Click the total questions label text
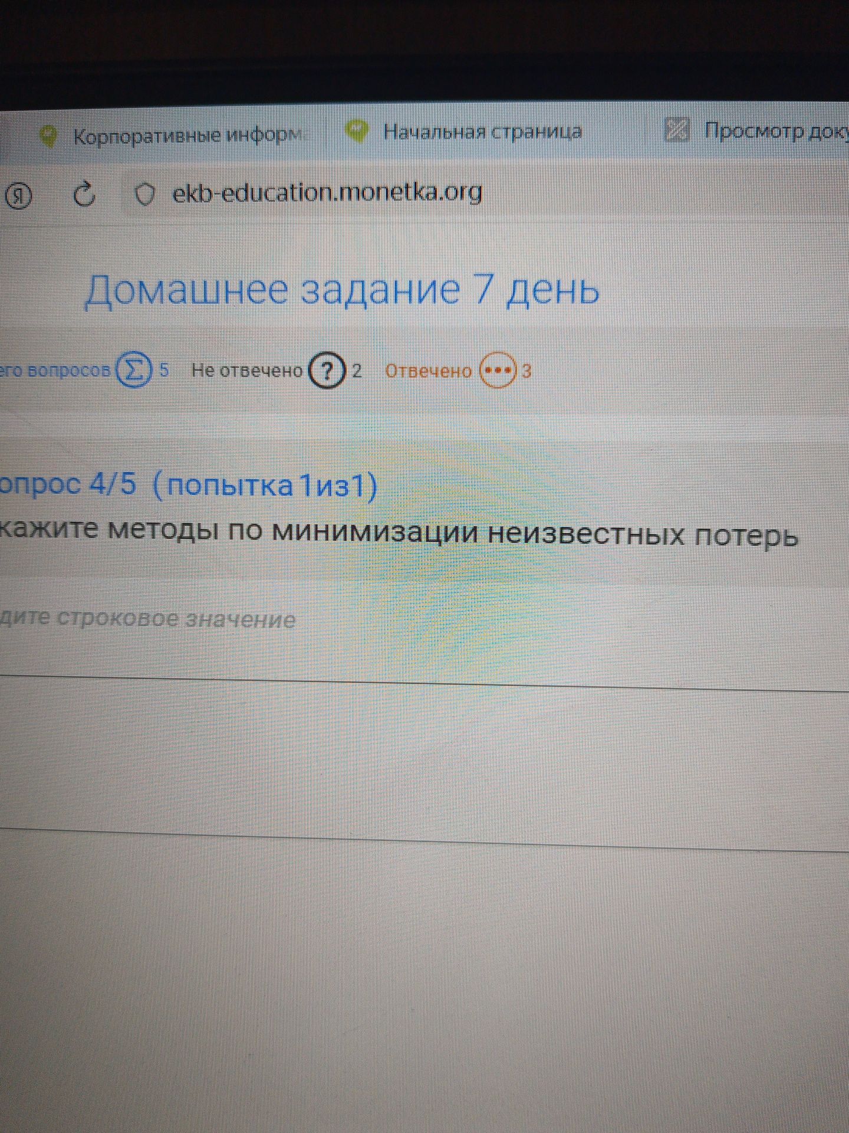849x1133 pixels. pos(55,370)
